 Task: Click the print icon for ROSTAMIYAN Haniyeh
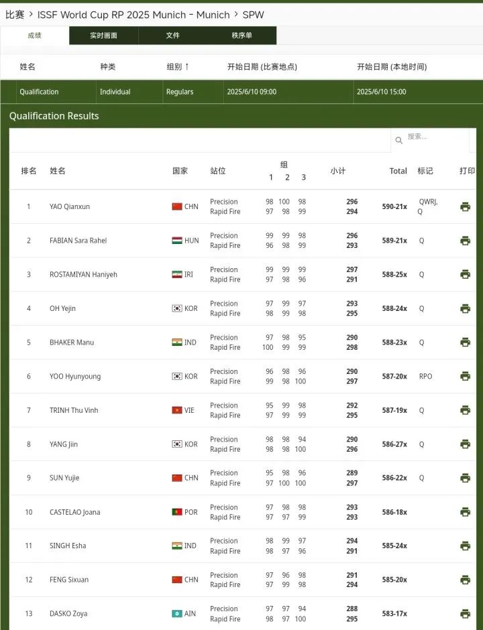coord(465,274)
